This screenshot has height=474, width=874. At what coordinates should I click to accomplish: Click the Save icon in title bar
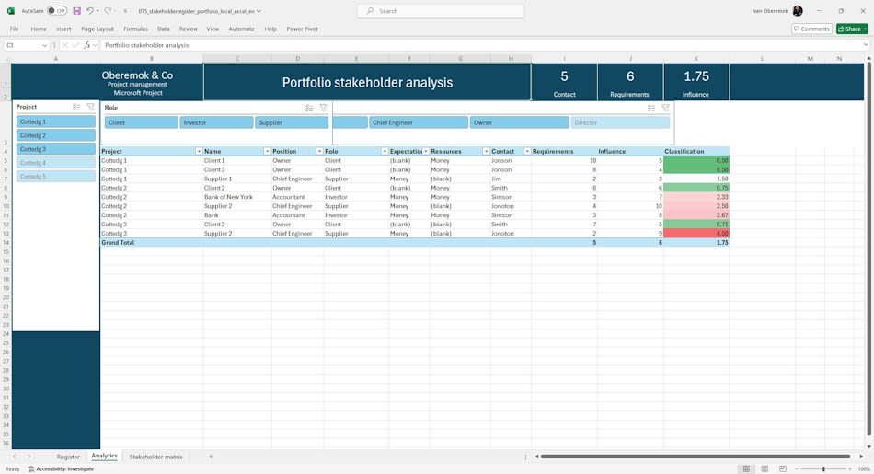pyautogui.click(x=77, y=11)
